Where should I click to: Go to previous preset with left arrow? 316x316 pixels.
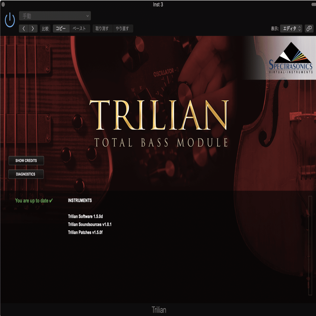pos(24,29)
